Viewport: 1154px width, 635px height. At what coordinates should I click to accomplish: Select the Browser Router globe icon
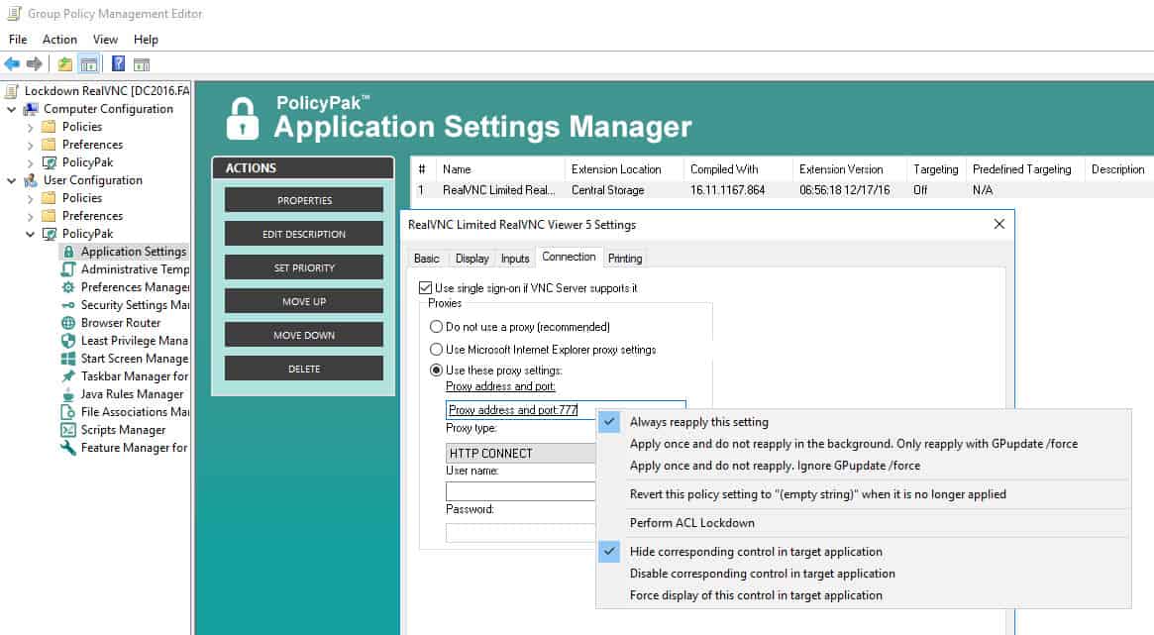click(68, 323)
